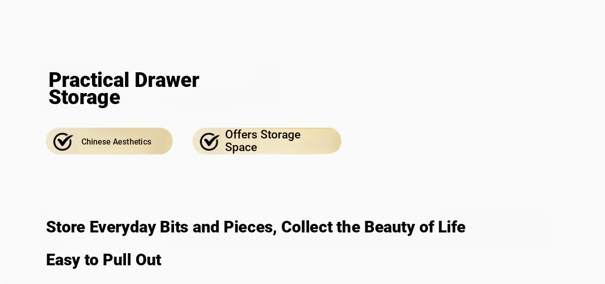Select the Offers Storage Space label text
This screenshot has width=605, height=284.
point(263,140)
